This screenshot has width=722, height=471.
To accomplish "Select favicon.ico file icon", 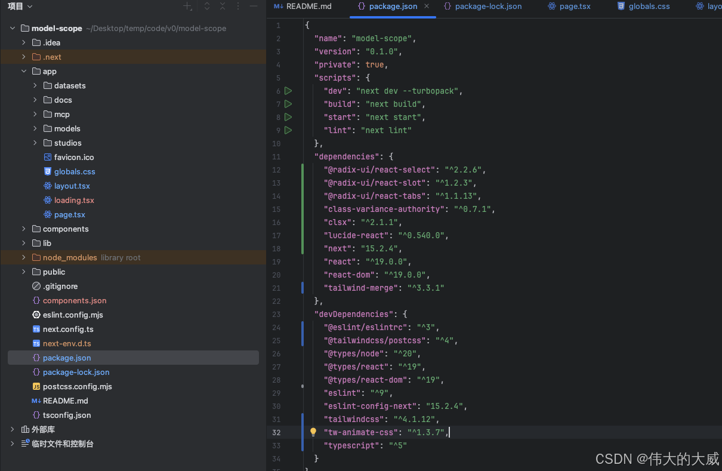I will [48, 157].
